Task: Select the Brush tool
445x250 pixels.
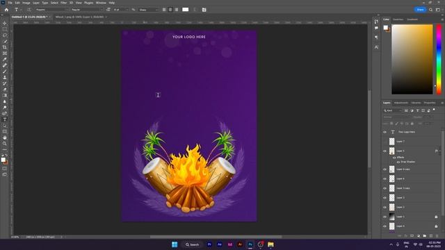Action: coord(5,72)
